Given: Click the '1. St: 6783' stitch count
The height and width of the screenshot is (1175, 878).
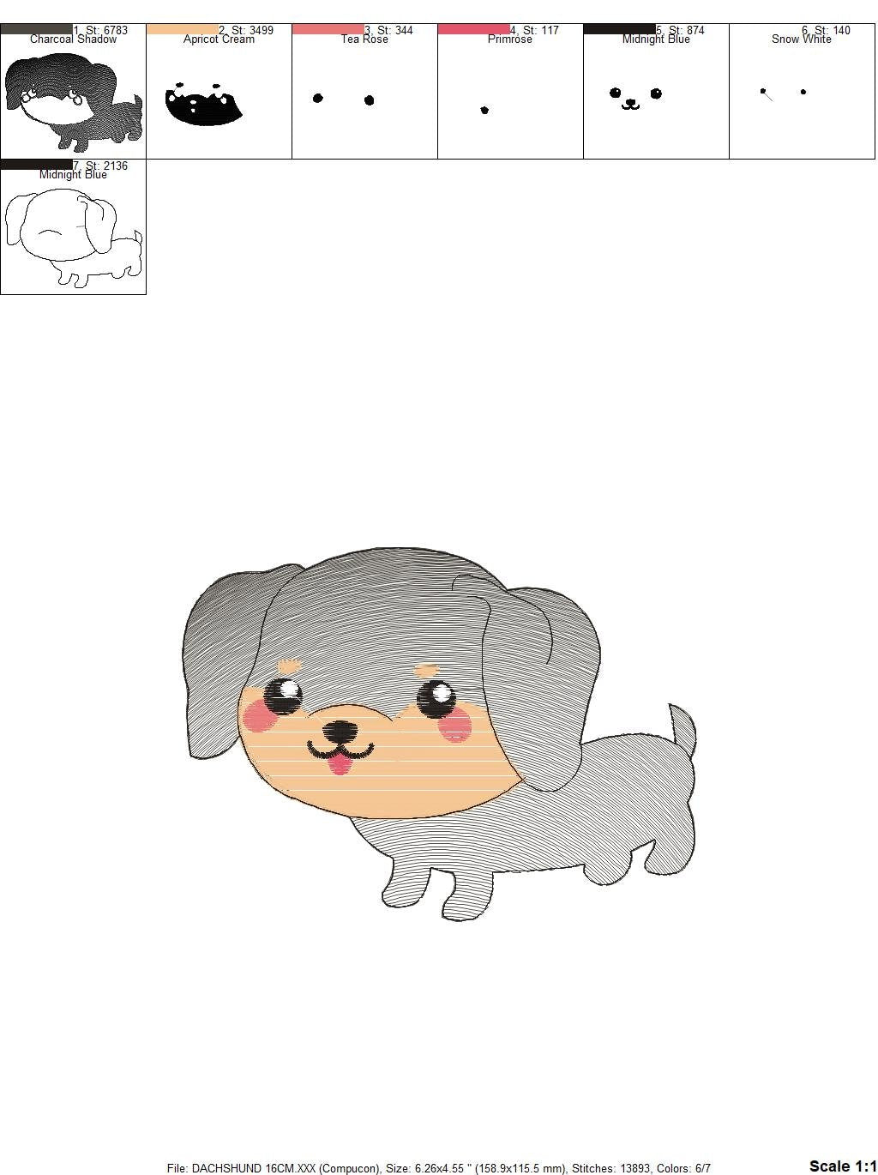Looking at the screenshot, I should click(100, 30).
